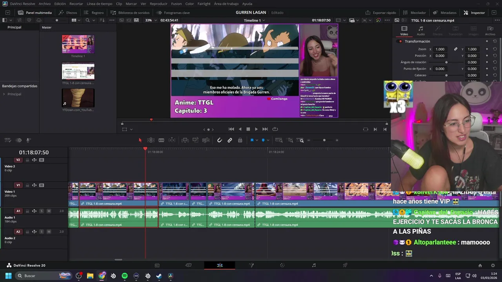The width and height of the screenshot is (502, 282).
Task: Open marker color dropdown arrow
Action: [x=268, y=140]
